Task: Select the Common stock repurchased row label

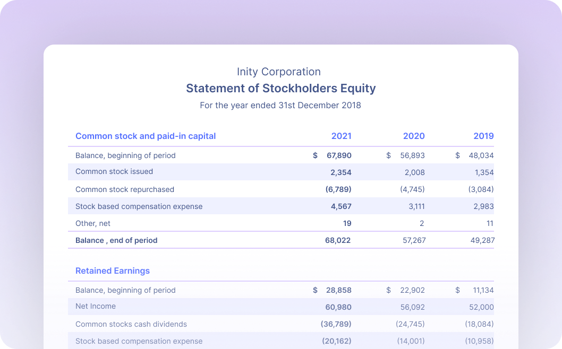Action: click(125, 189)
